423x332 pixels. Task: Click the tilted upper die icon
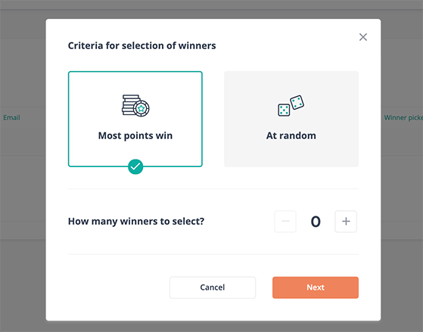297,102
